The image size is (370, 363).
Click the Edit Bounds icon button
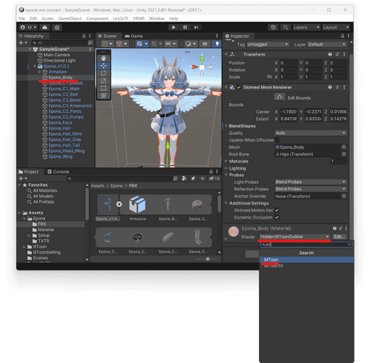tap(279, 97)
